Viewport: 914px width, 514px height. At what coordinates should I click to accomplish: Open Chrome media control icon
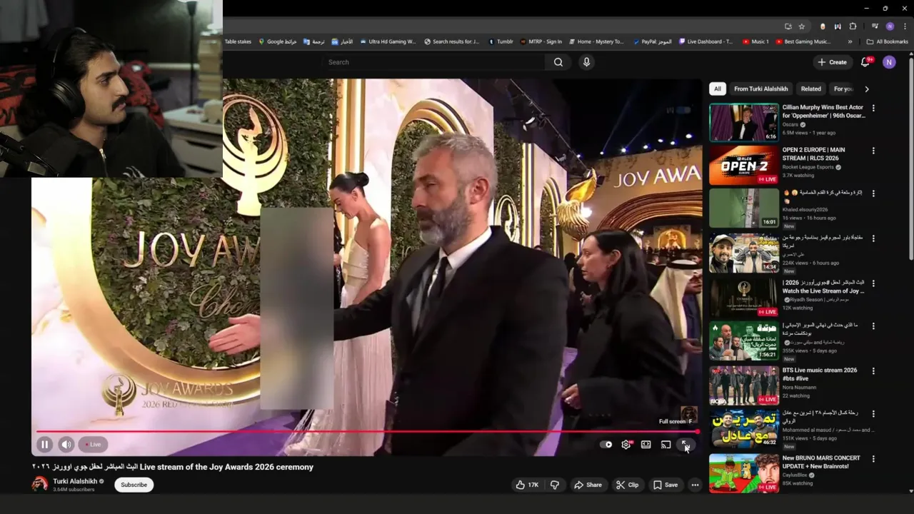click(x=875, y=26)
